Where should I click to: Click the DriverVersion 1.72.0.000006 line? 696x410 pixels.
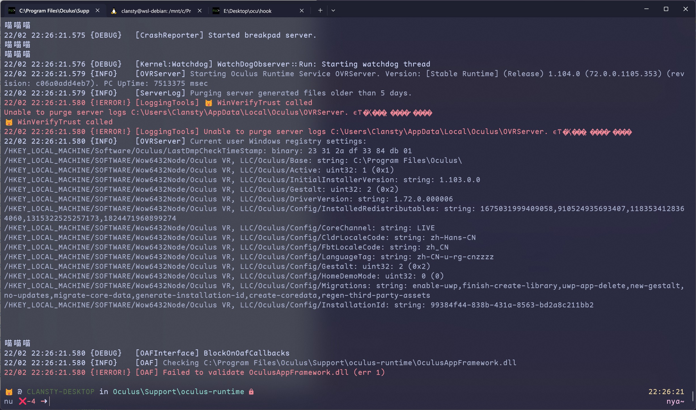(228, 199)
